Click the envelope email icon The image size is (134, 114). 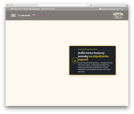click(x=100, y=9)
